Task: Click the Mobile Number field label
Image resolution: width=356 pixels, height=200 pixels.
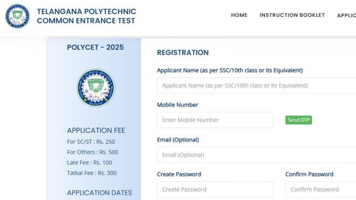Action: 177,105
